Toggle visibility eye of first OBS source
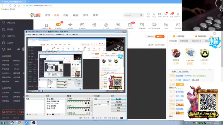 (x=48, y=99)
